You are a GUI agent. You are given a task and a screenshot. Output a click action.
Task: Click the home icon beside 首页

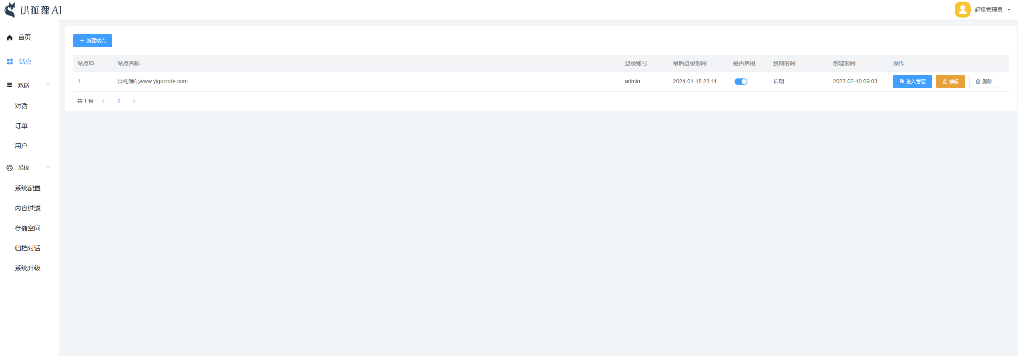tap(10, 38)
